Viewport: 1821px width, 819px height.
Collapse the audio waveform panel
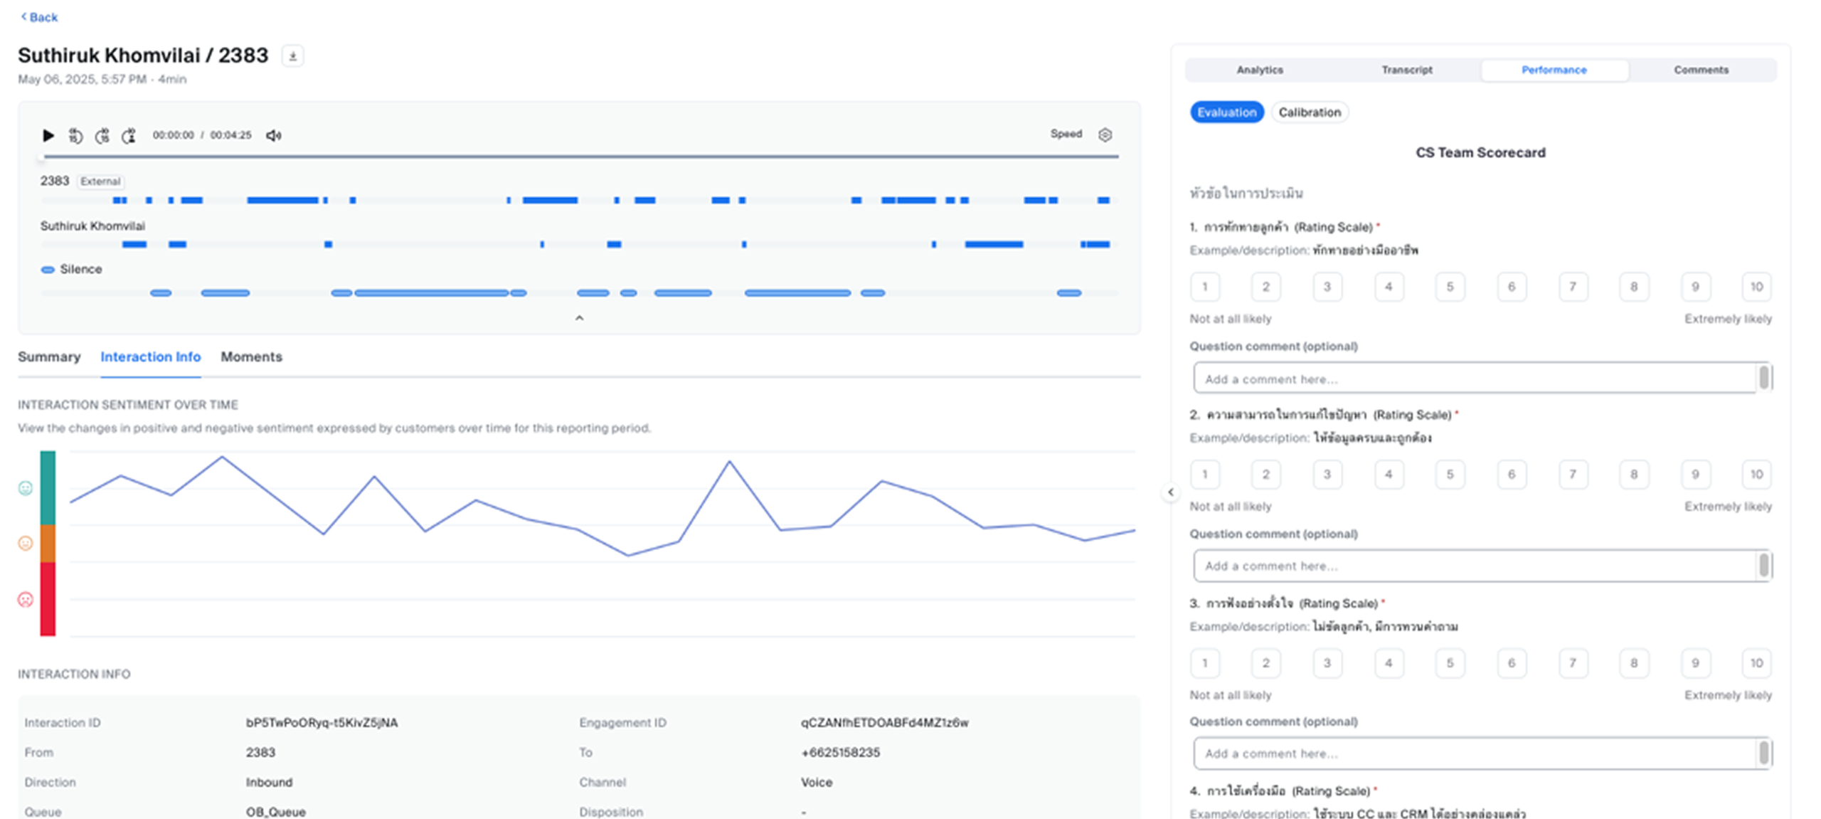[x=579, y=318]
